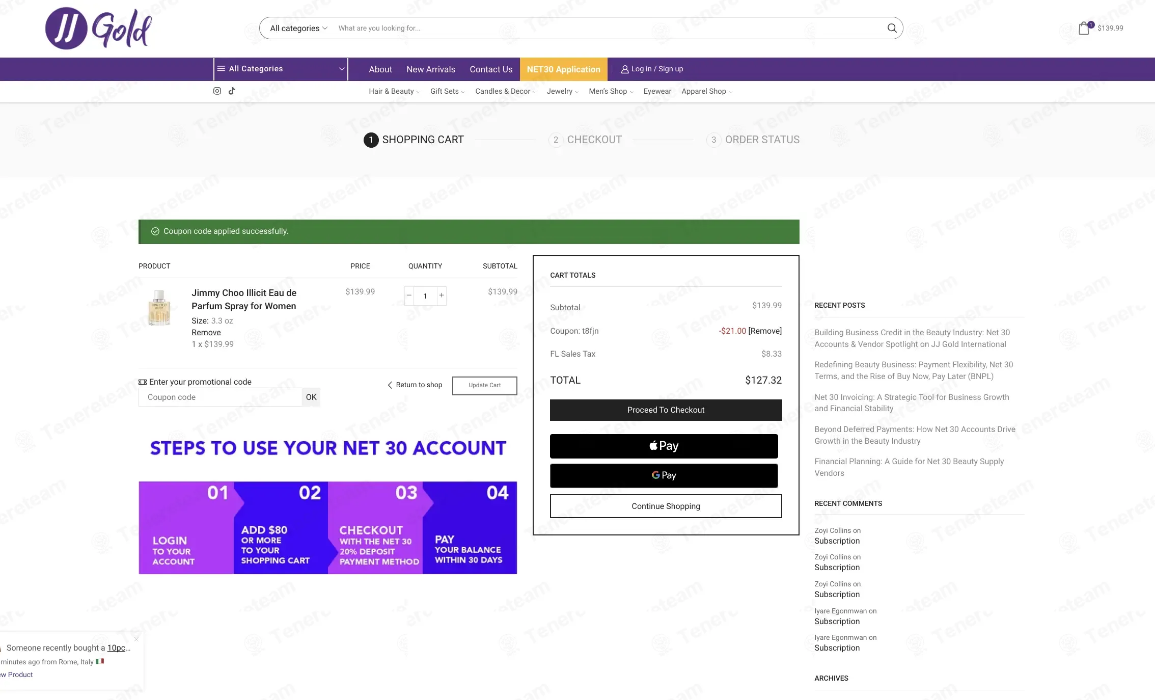This screenshot has width=1155, height=700.
Task: Click the search magnifier icon
Action: pyautogui.click(x=892, y=28)
